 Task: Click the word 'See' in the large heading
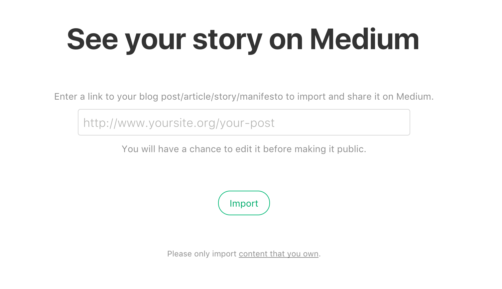click(x=92, y=40)
